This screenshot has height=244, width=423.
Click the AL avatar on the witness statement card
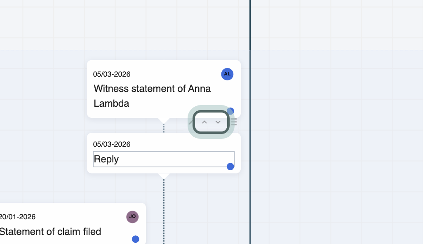point(227,74)
